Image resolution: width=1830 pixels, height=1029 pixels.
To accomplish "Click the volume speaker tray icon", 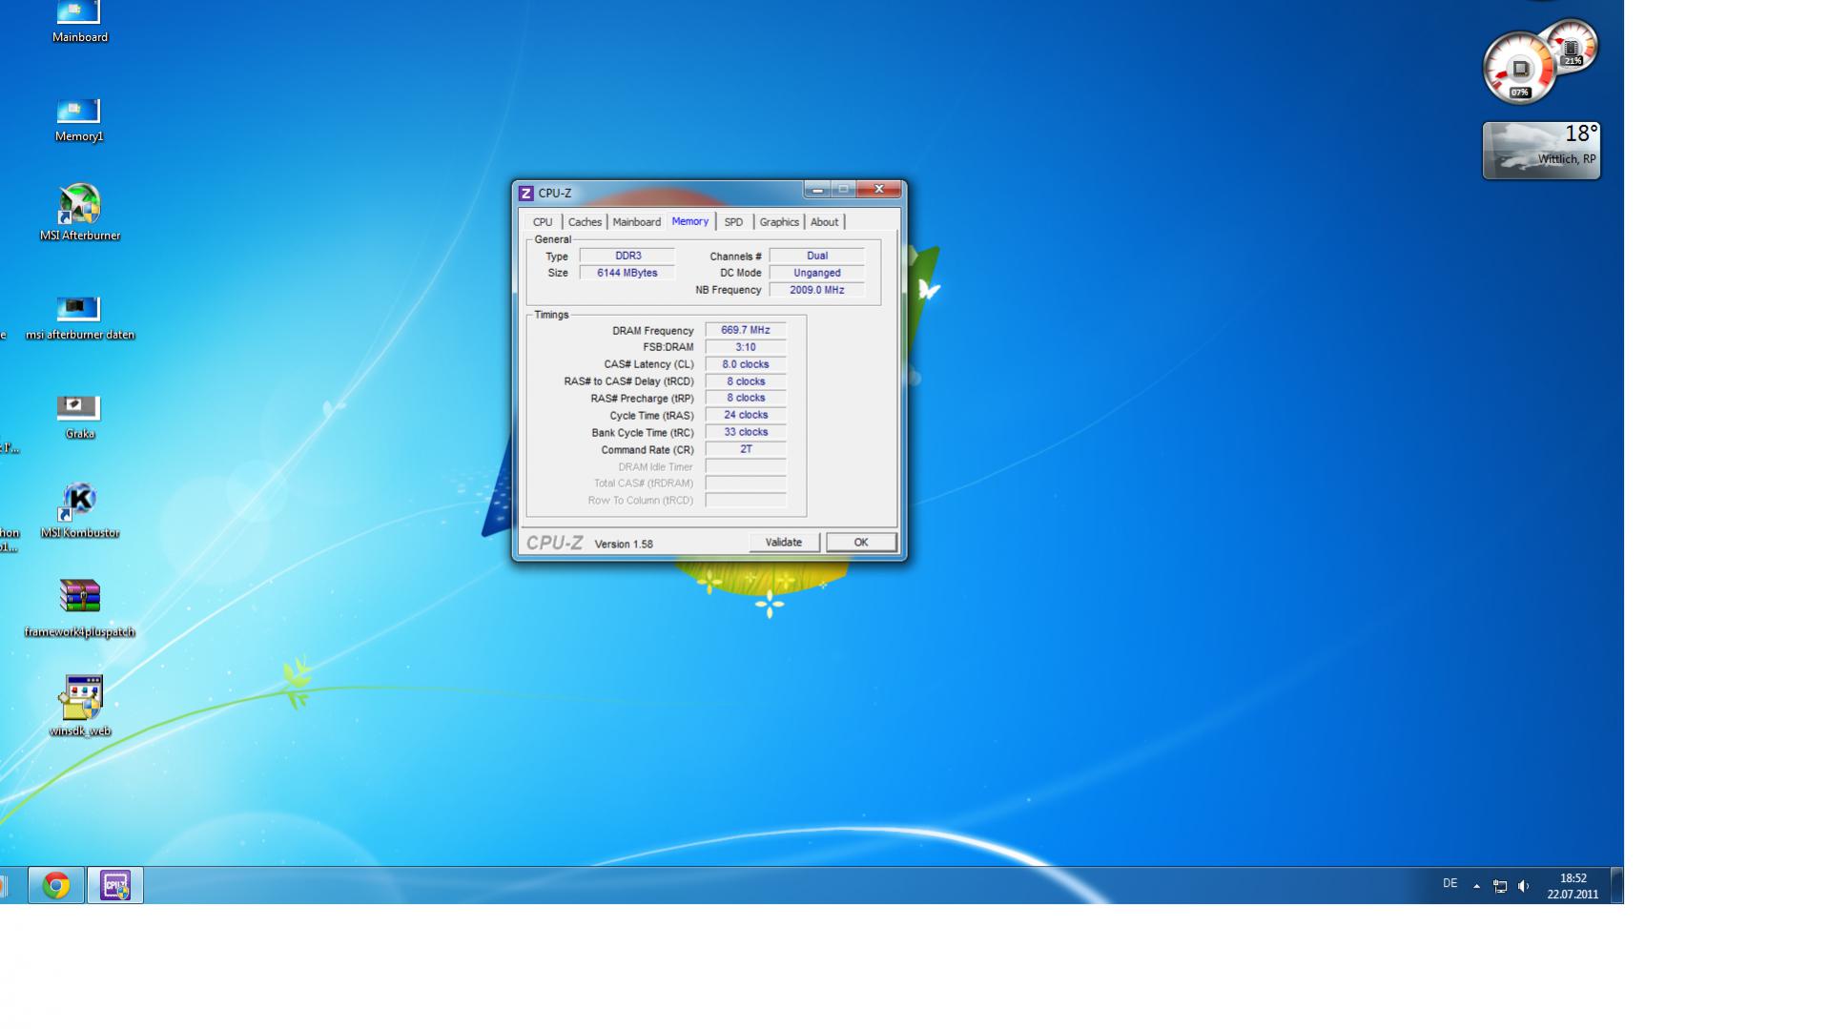I will tap(1524, 886).
